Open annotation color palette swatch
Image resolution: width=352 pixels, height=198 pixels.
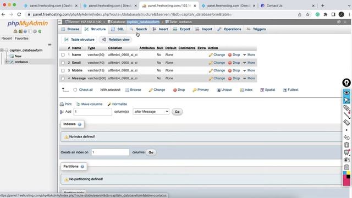coord(346,178)
